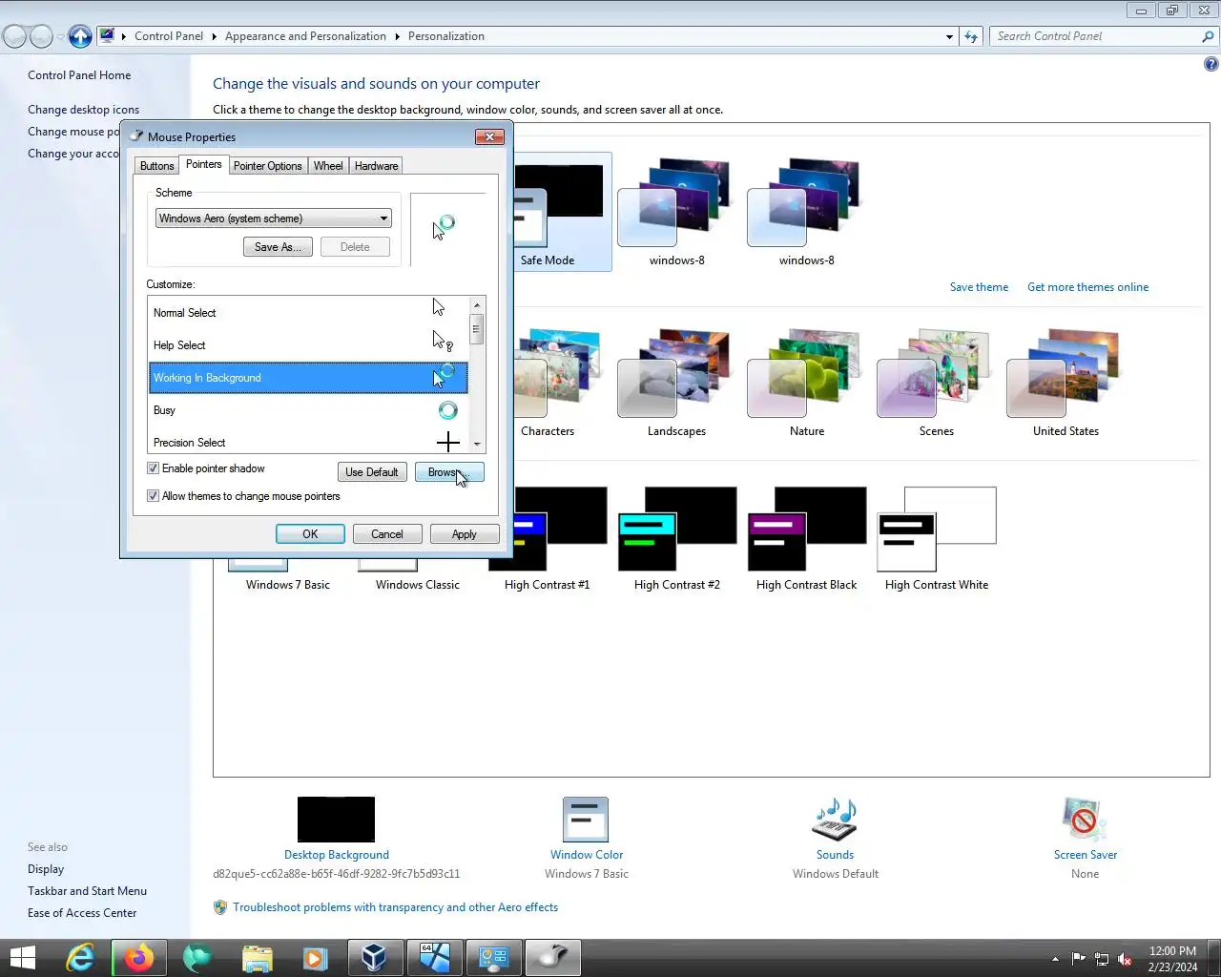Screen dimensions: 1221x977
Task: Open Desktop Background settings icon
Action: (x=336, y=820)
